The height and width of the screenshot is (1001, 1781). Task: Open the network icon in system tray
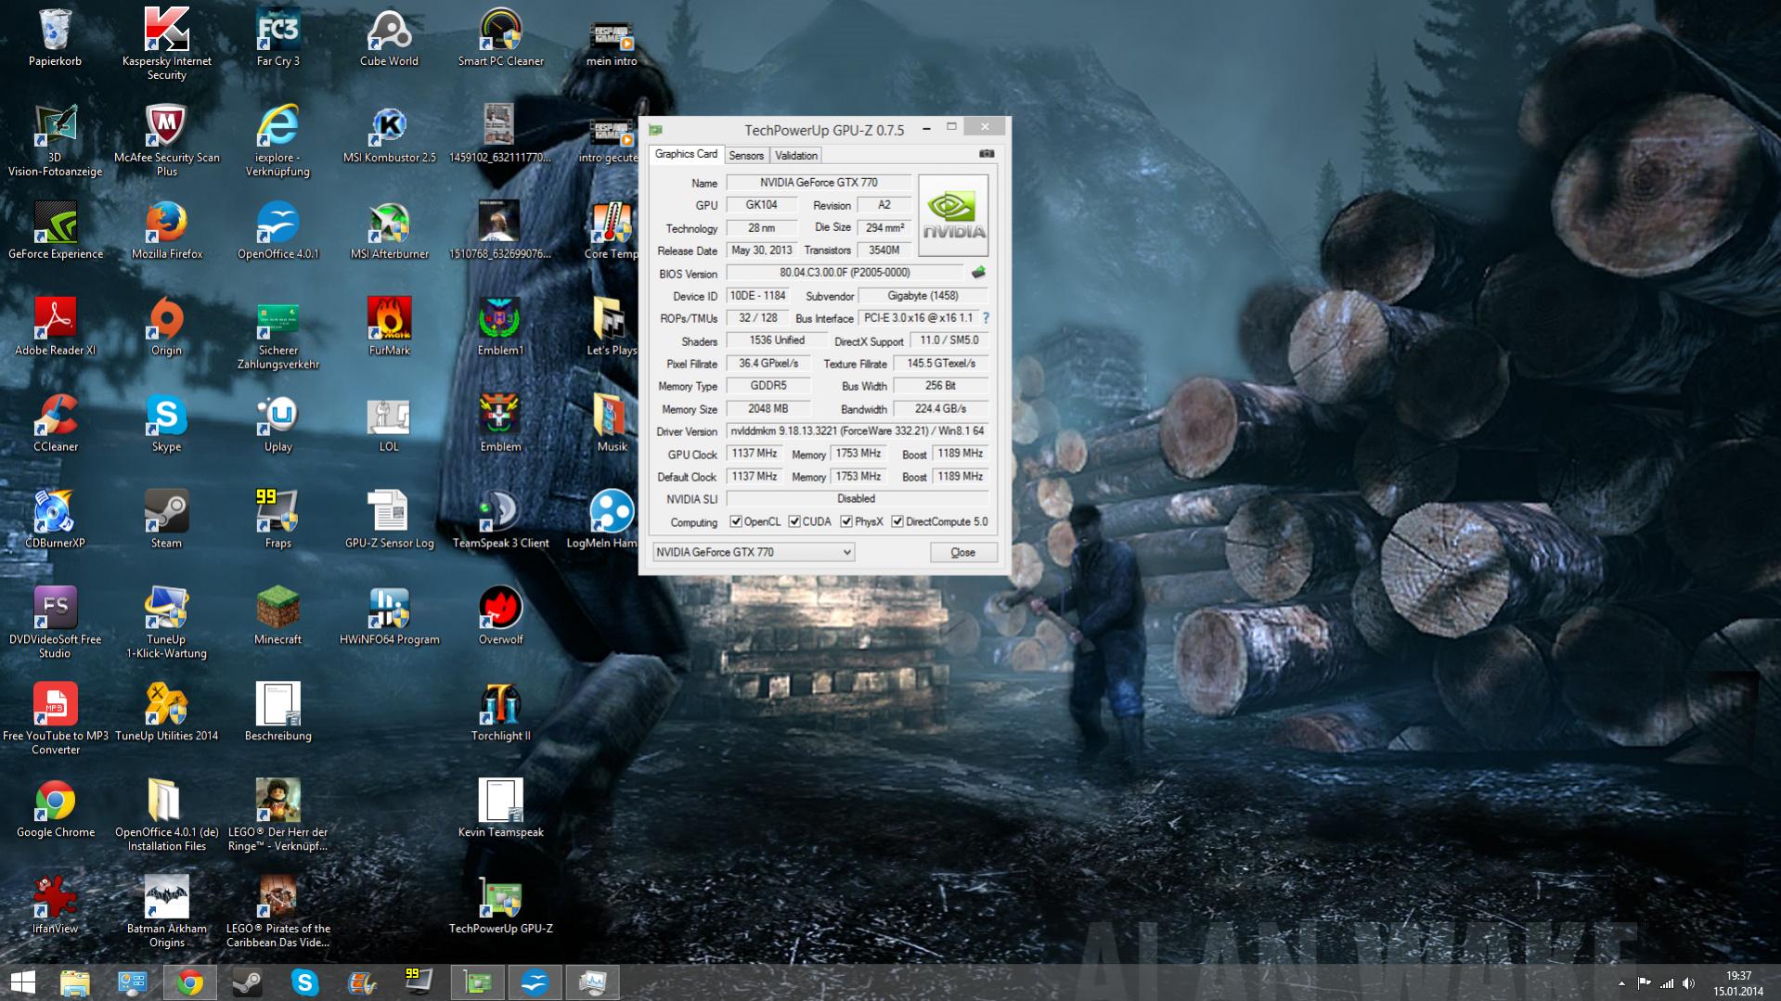point(1667,983)
